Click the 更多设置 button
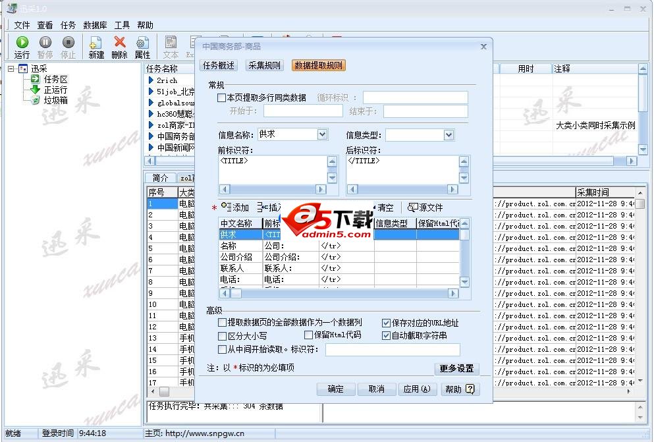 point(456,369)
